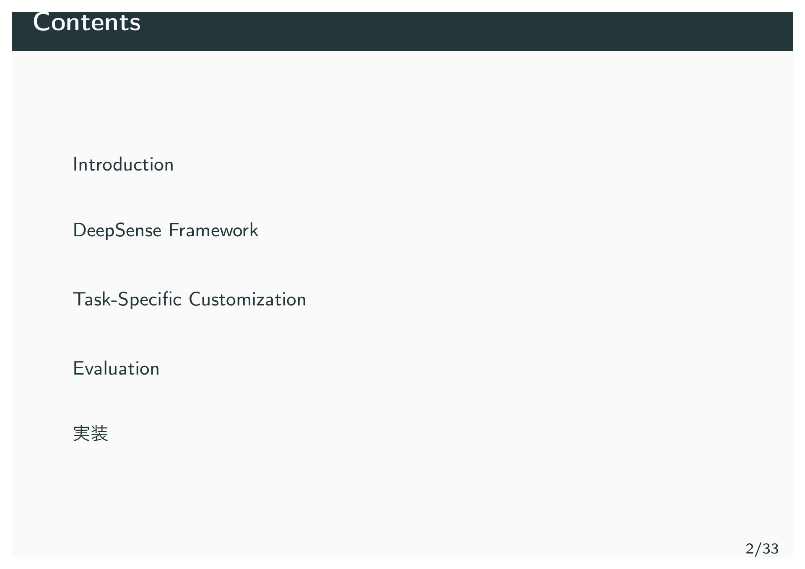Click the word Customization

pyautogui.click(x=247, y=299)
